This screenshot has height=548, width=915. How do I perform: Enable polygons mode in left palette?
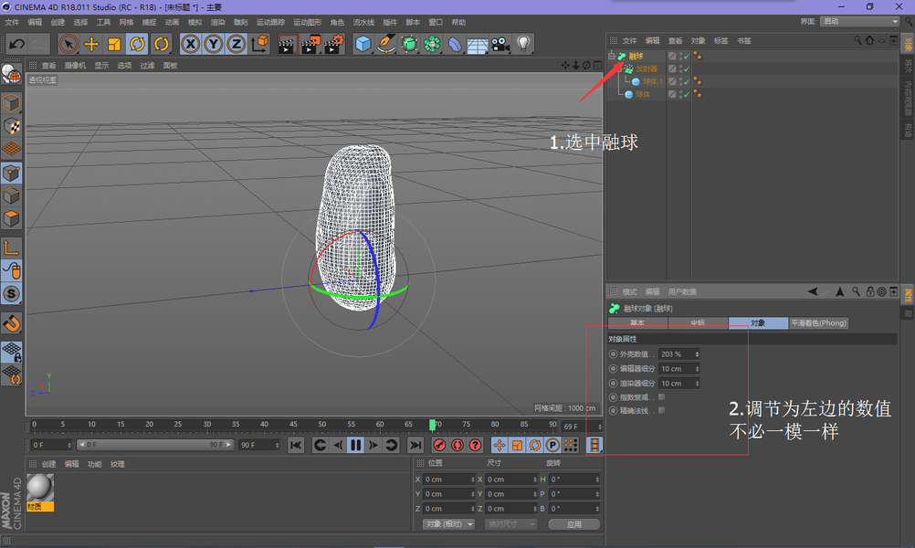click(x=12, y=219)
